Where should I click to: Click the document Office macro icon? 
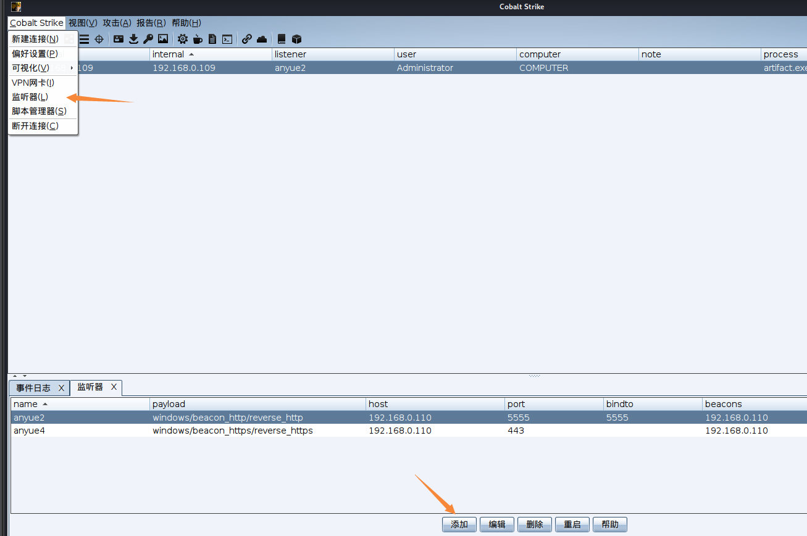pos(212,39)
